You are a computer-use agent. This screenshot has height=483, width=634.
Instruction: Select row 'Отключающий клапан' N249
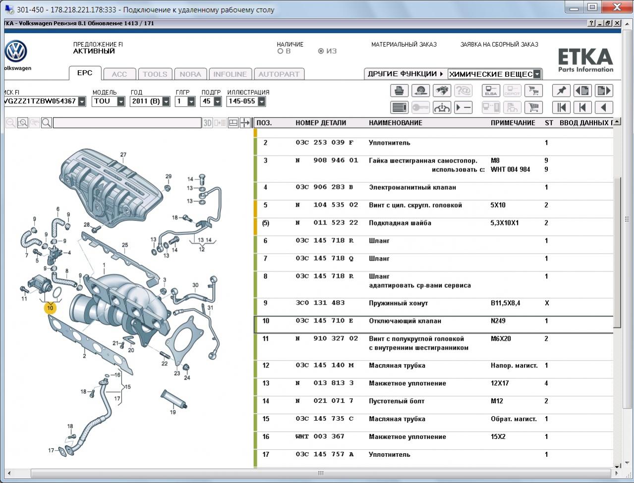434,325
